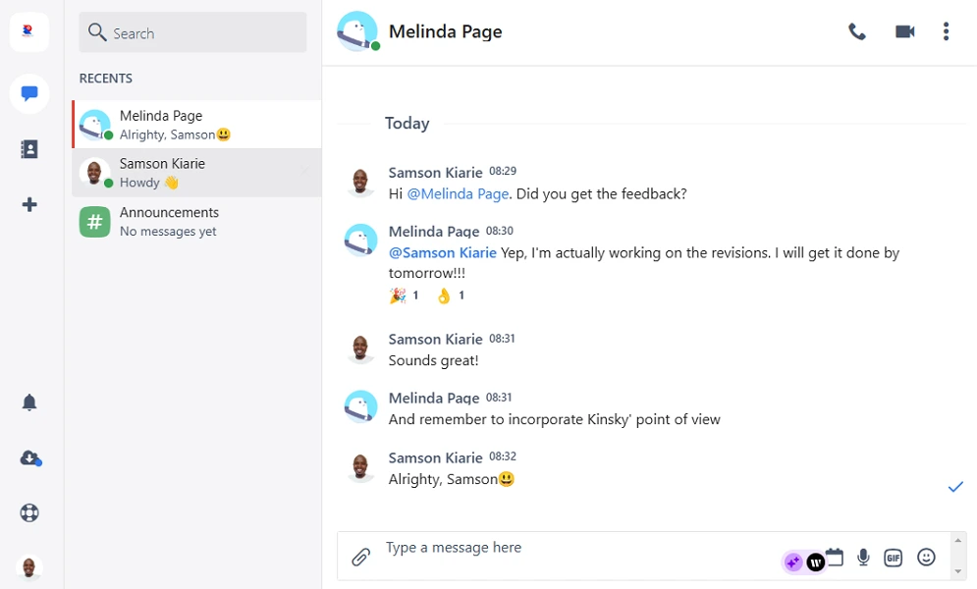Click the paperclip attach file icon

[x=360, y=558]
